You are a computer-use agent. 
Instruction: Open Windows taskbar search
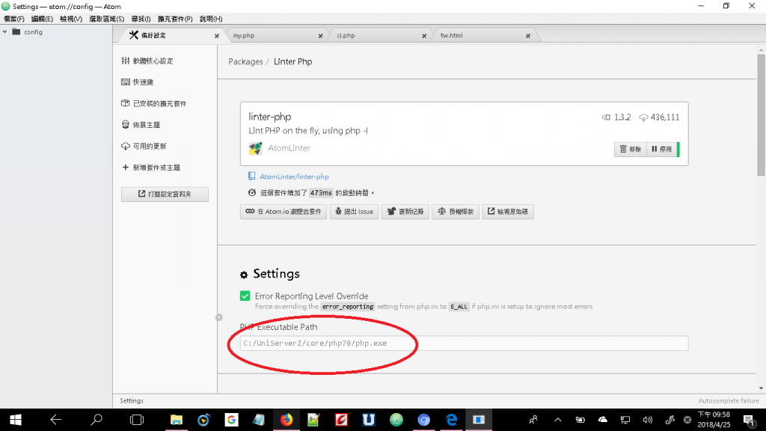[x=96, y=420]
